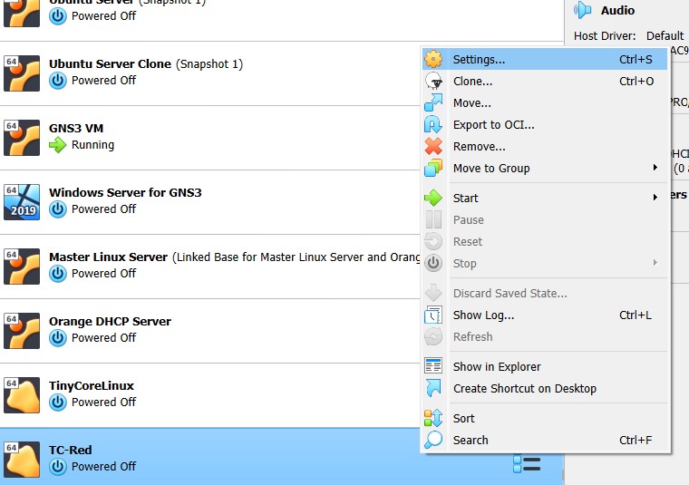Choose Clone... in the context menu
Viewport: 689px width, 485px height.
(x=545, y=82)
